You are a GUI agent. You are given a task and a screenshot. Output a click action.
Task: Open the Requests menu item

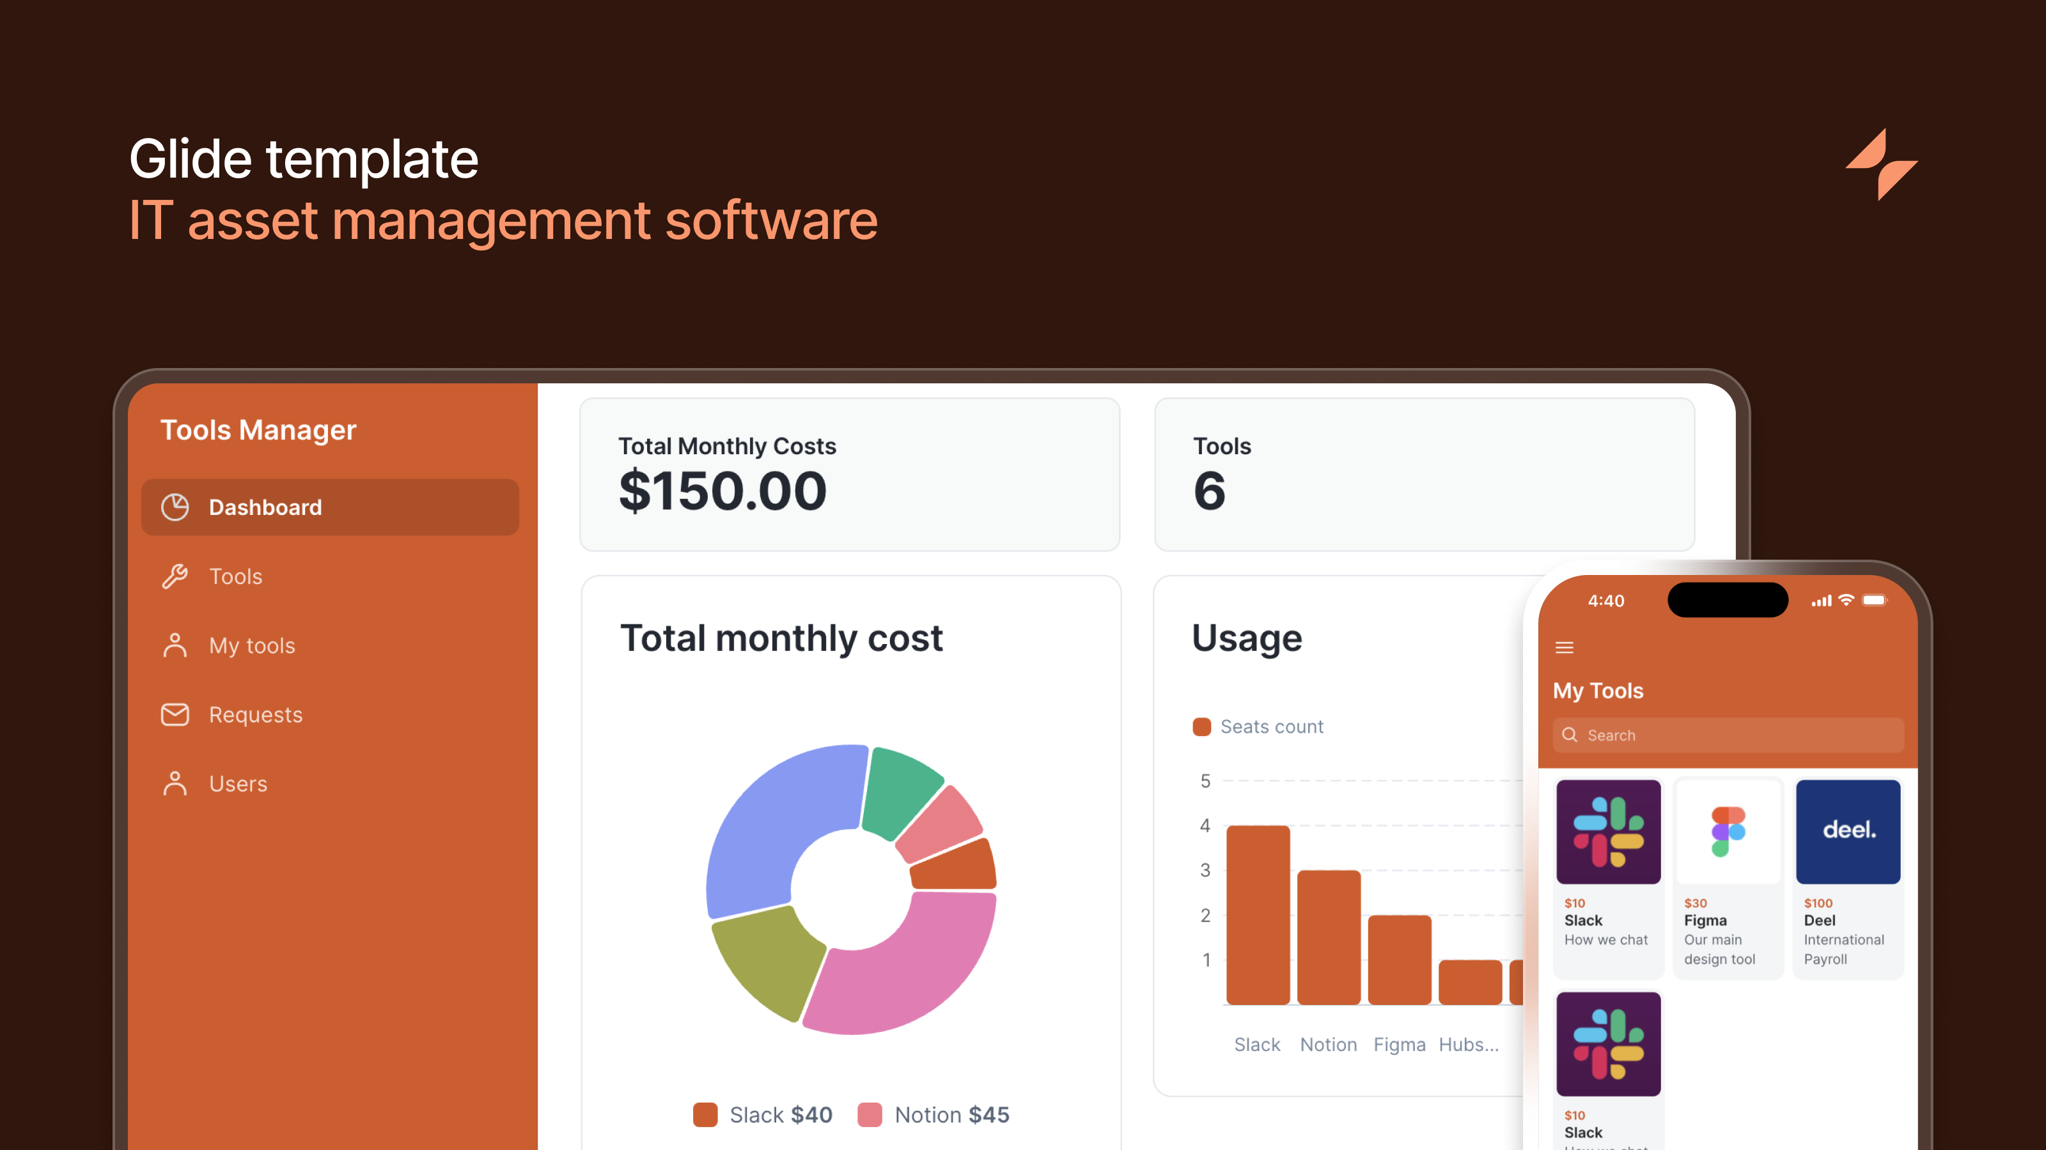tap(255, 714)
